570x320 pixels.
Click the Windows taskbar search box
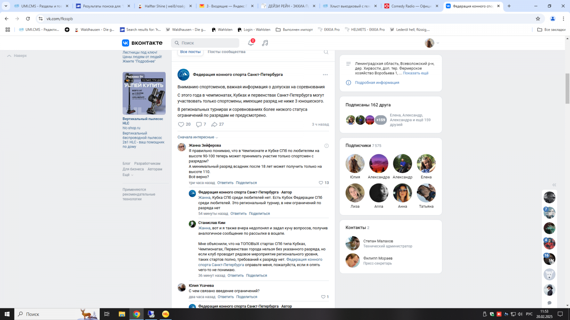click(57, 314)
